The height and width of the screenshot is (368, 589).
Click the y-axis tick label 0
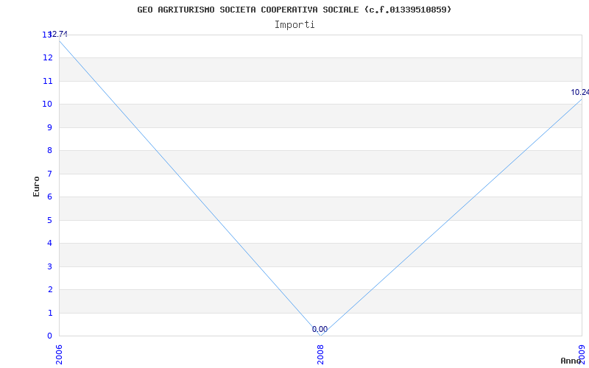coord(49,336)
